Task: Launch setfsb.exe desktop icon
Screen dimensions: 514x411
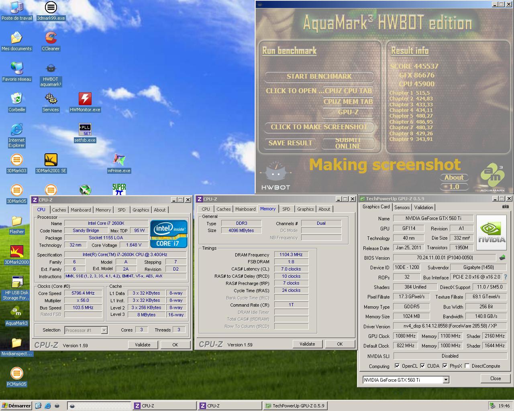Action: (x=85, y=133)
